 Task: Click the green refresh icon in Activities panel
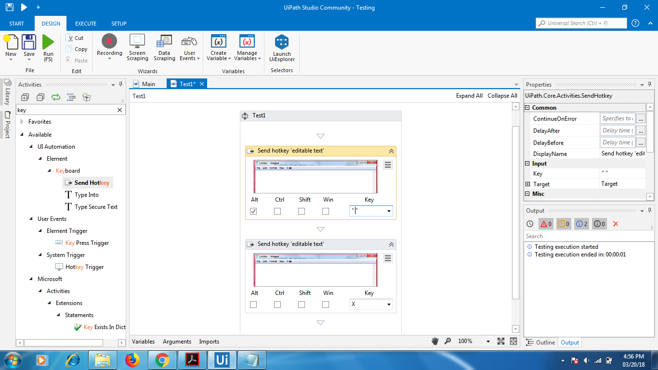pyautogui.click(x=56, y=97)
